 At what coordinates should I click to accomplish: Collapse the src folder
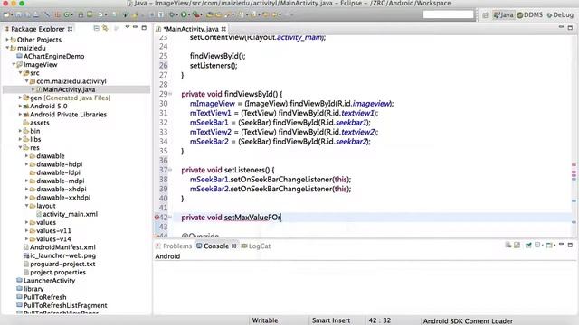20,73
